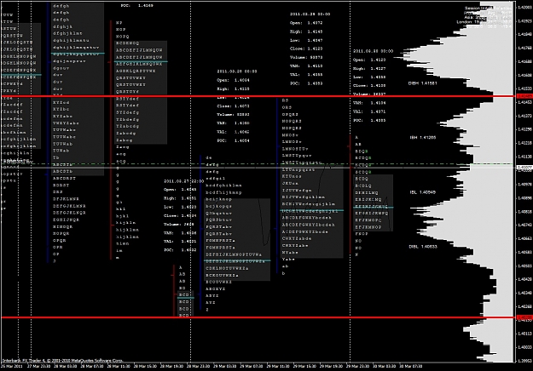The height and width of the screenshot is (371, 533).
Task: Click the topmost price label on price axis
Action: 524,8
